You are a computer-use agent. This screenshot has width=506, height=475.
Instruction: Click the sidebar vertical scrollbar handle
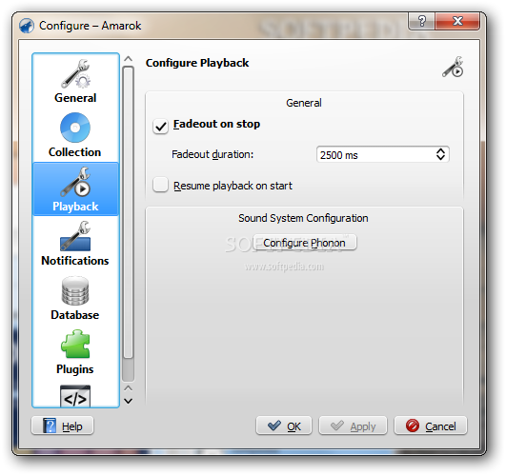(x=128, y=212)
